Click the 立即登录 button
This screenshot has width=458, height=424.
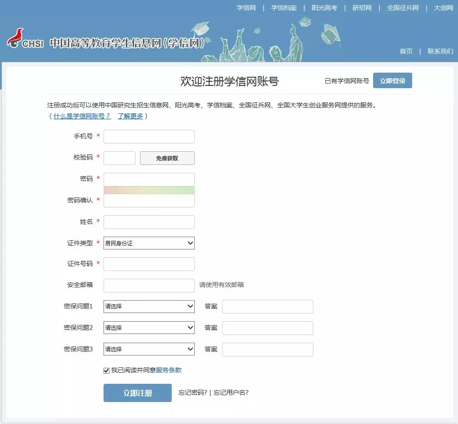(392, 80)
